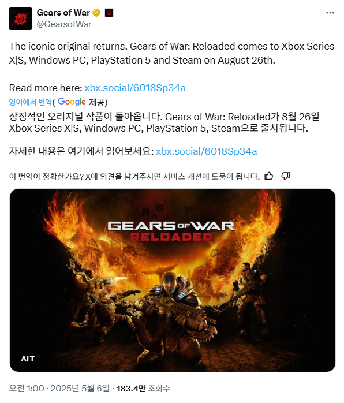
Task: Show image description via ALT badge
Action: point(28,359)
